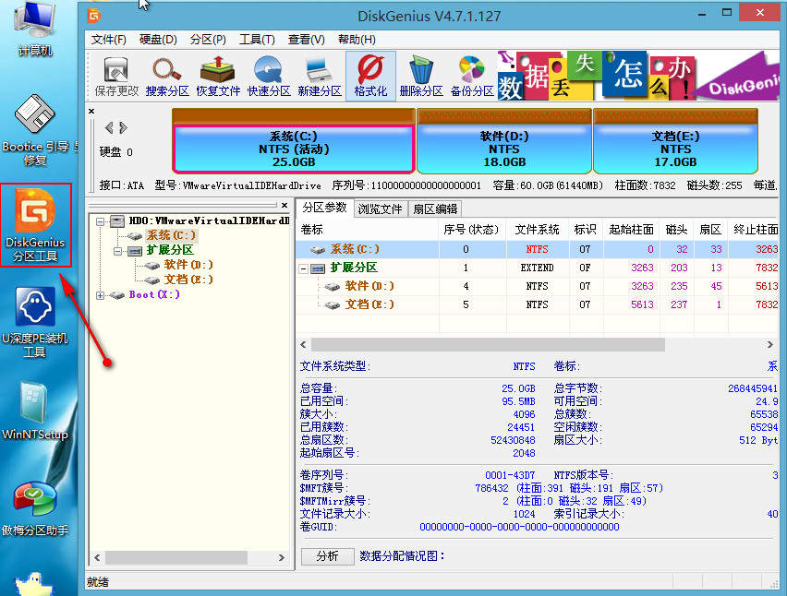Click the DiskGenius title bar logo
Viewport: 787px width, 596px height.
coord(94,16)
